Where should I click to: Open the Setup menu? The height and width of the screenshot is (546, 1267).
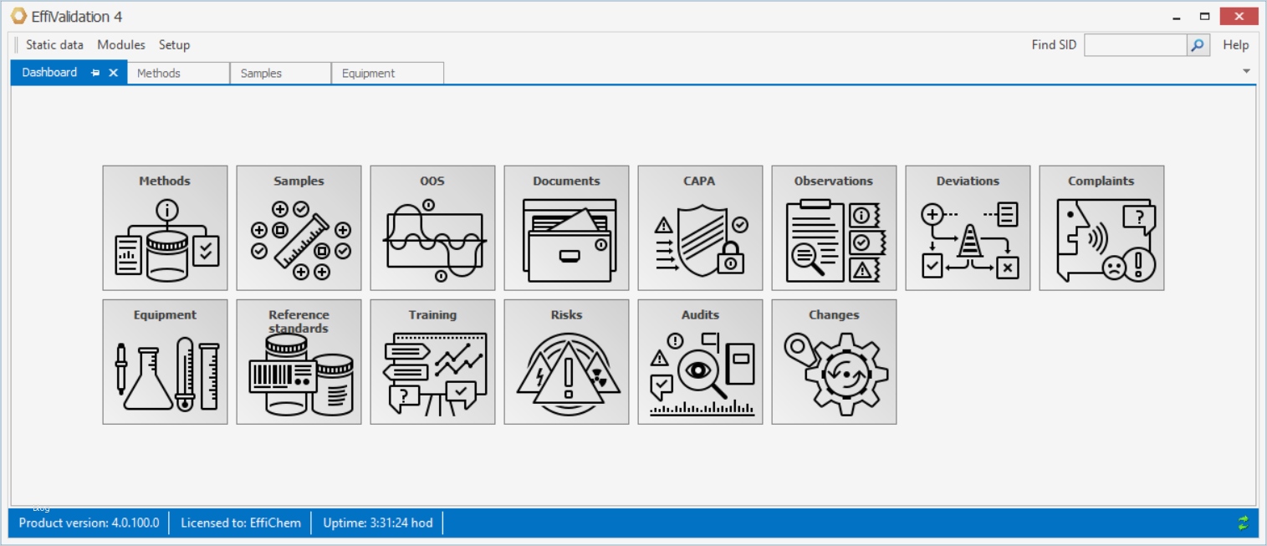(174, 45)
